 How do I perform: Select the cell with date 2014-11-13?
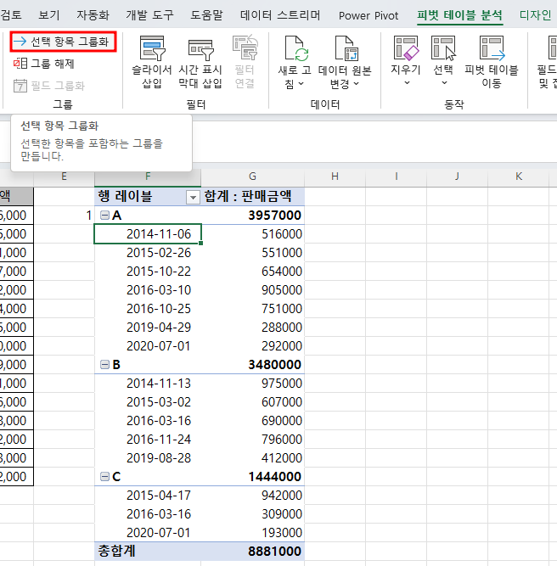click(x=148, y=384)
